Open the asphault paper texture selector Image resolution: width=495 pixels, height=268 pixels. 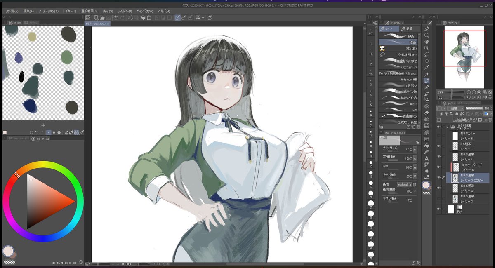(404, 184)
